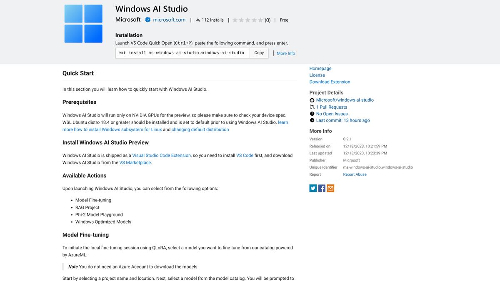
Task: Copy the install command
Action: [x=259, y=53]
